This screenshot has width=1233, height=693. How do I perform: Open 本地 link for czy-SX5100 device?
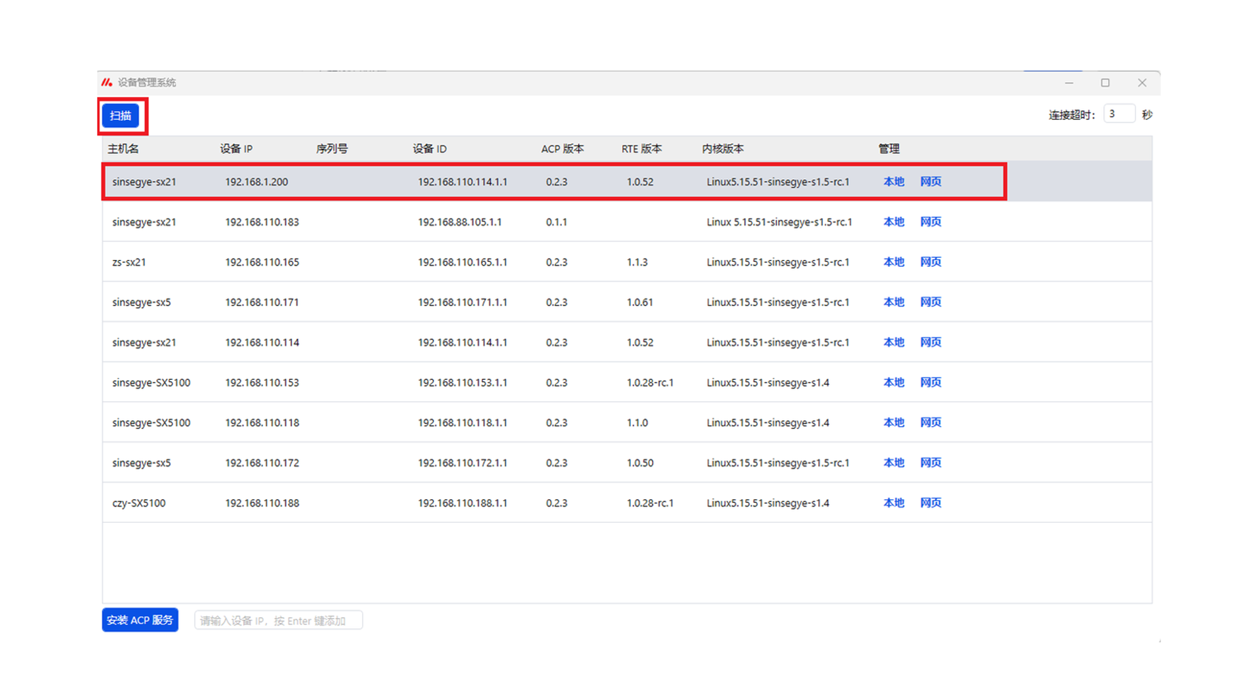(893, 502)
